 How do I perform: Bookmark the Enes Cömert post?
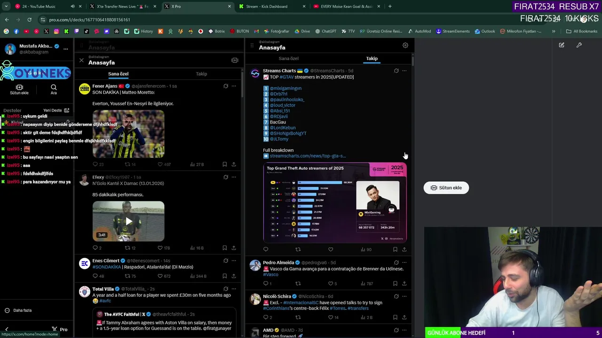[224, 276]
